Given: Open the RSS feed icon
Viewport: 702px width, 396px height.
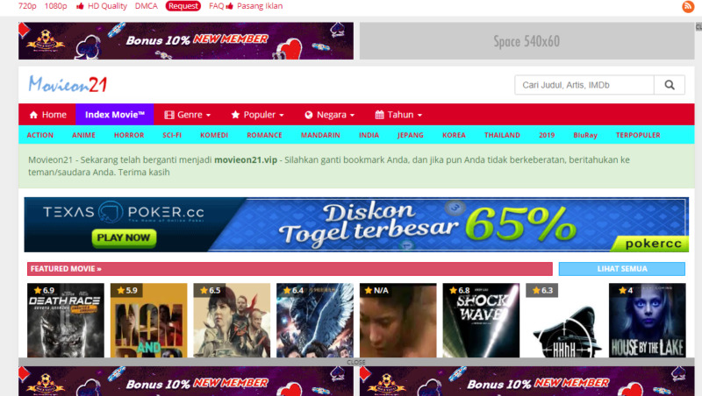Looking at the screenshot, I should click(x=688, y=7).
